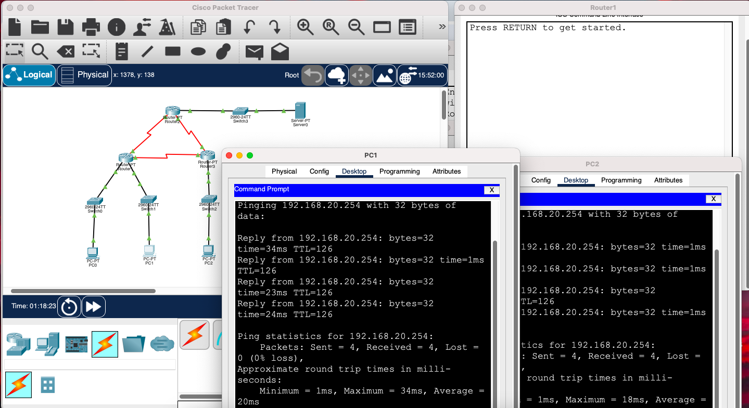Click Fast Forward Time button
This screenshot has height=408, width=749.
pos(93,307)
